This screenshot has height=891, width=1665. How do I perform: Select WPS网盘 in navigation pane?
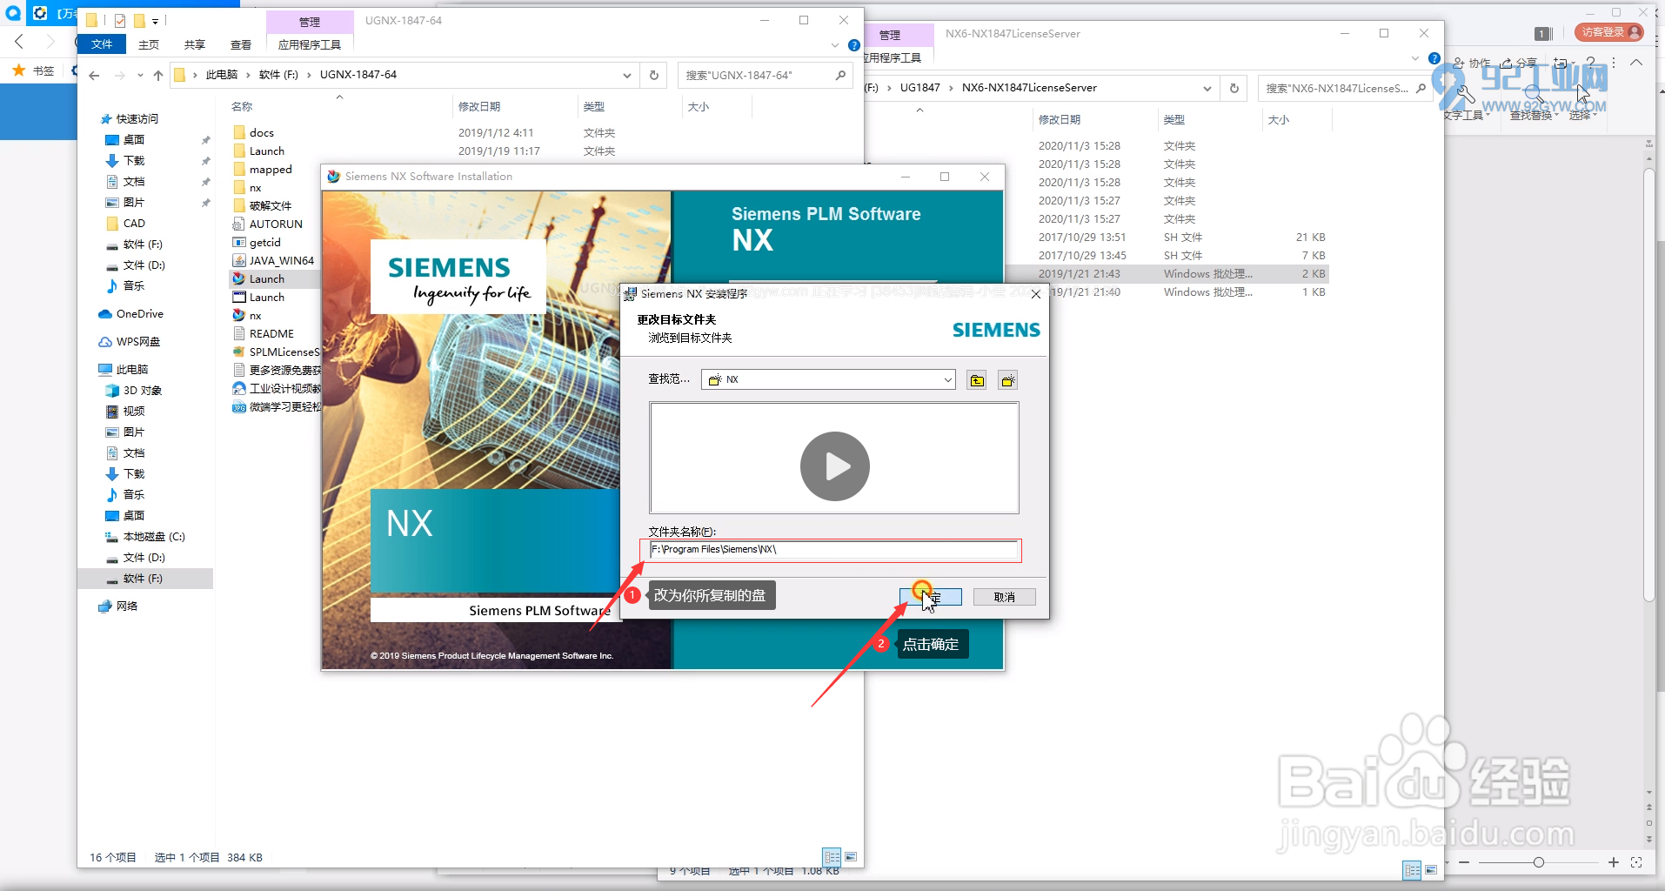click(x=137, y=342)
